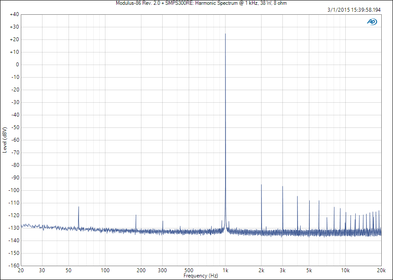Image resolution: width=393 pixels, height=280 pixels.
Task: Click the 1 kHz fundamental peak tip
Action: coord(225,33)
